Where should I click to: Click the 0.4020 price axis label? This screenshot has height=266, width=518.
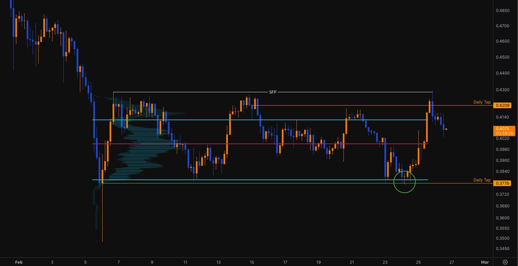(x=502, y=138)
